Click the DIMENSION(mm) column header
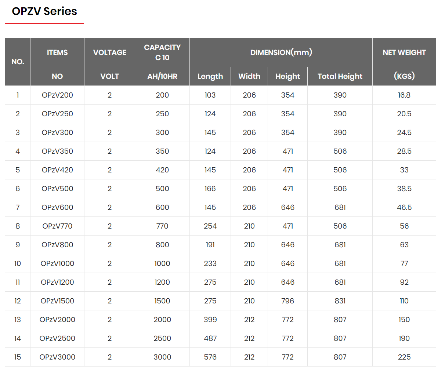The image size is (445, 368). (x=281, y=52)
